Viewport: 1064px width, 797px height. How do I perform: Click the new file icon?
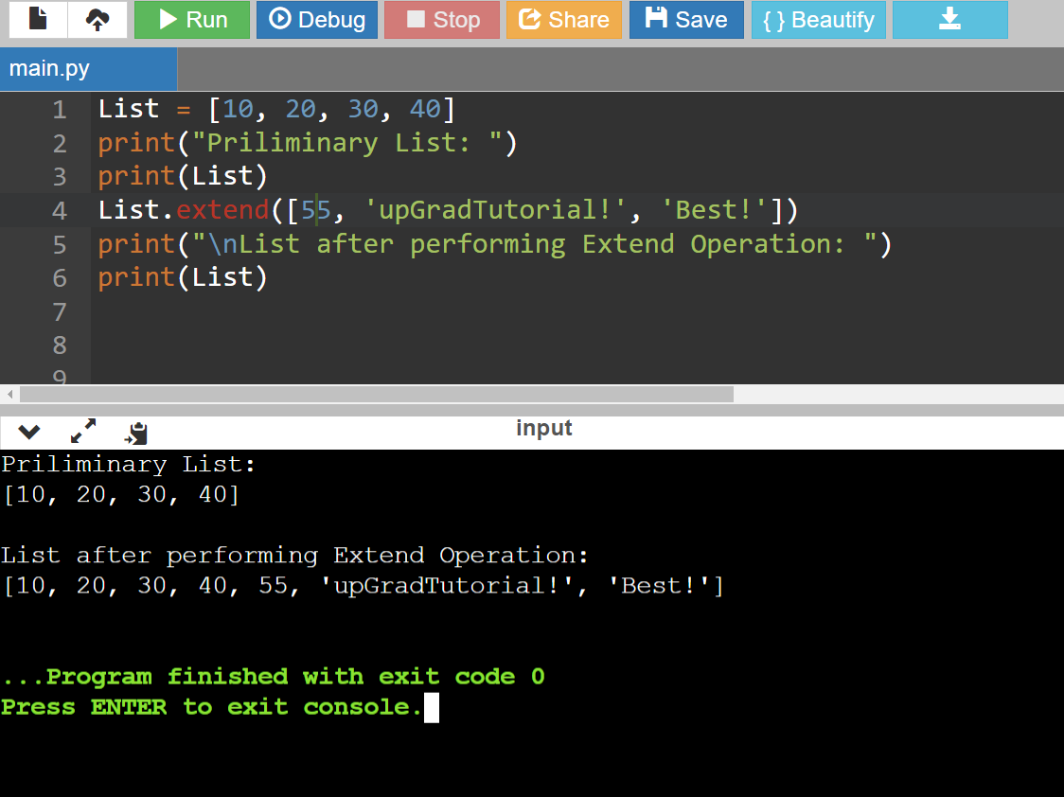[38, 20]
